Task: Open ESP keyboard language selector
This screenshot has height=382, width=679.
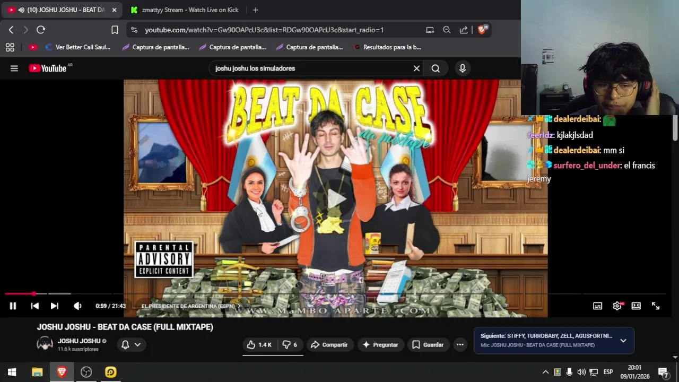Action: (608, 372)
